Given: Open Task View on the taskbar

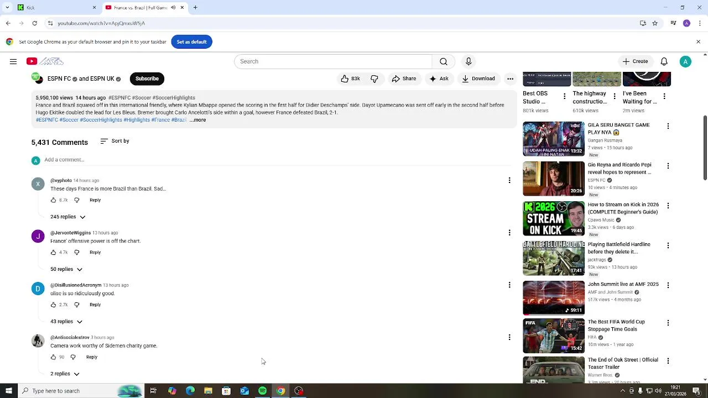Looking at the screenshot, I should [x=153, y=391].
